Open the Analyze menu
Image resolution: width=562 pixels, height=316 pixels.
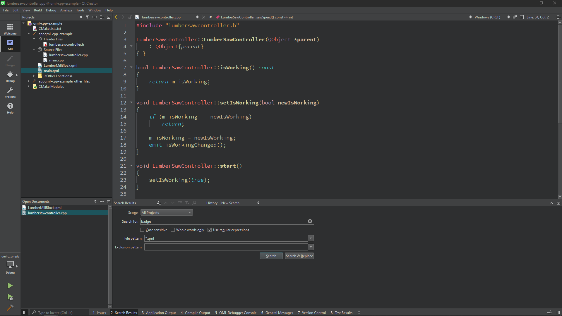(x=66, y=10)
